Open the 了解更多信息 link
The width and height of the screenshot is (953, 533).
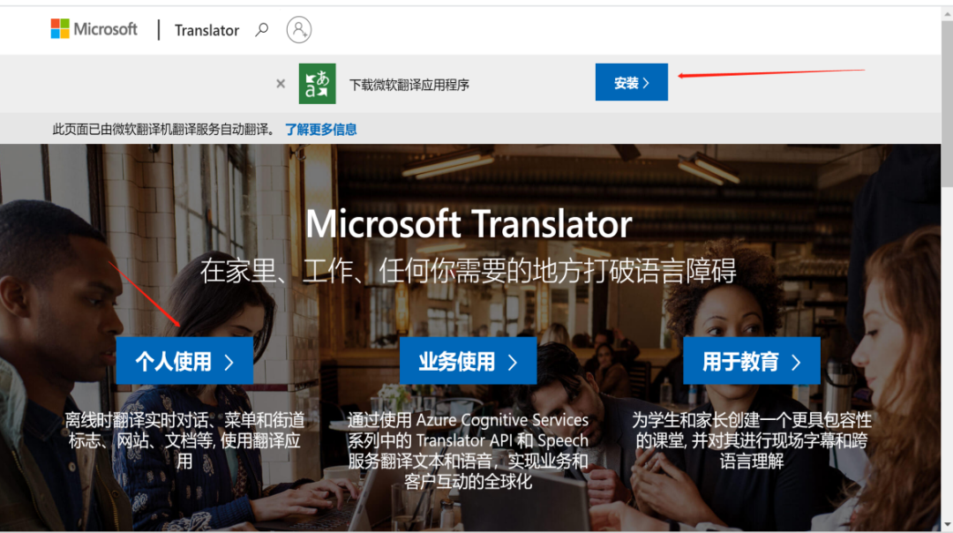321,130
